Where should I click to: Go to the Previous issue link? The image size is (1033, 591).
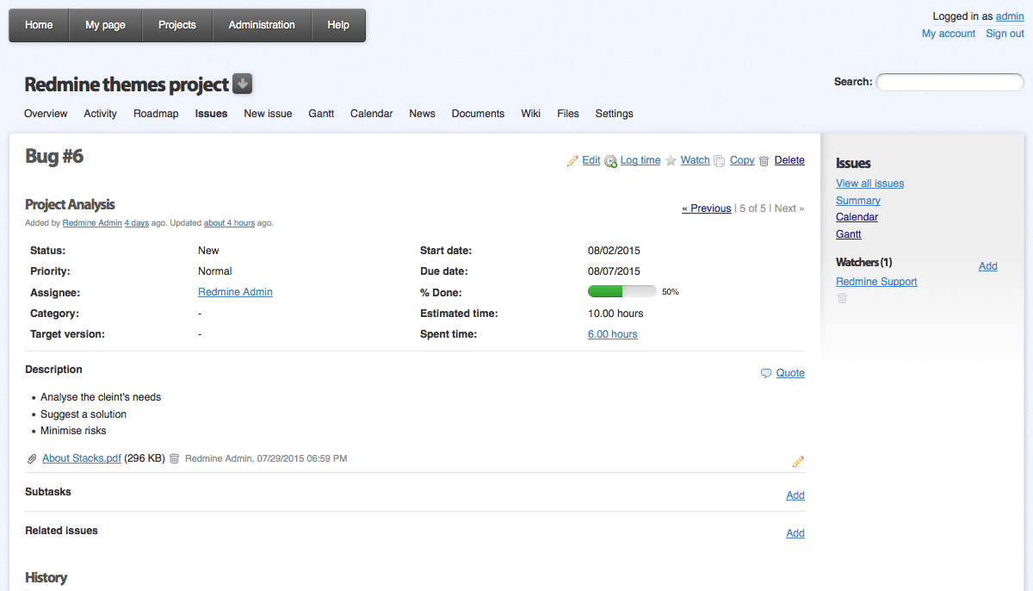[x=707, y=208]
